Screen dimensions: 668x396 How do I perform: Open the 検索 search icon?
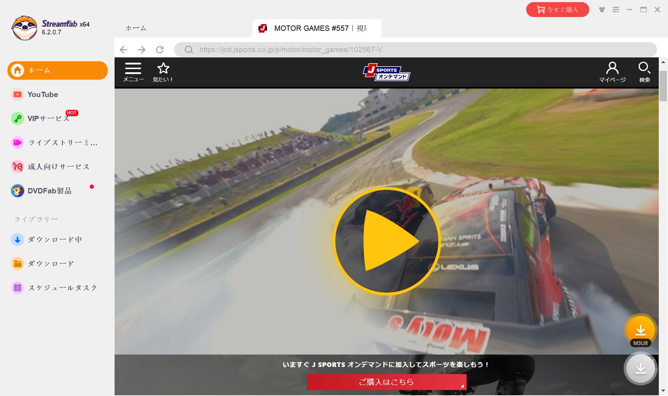coord(644,72)
